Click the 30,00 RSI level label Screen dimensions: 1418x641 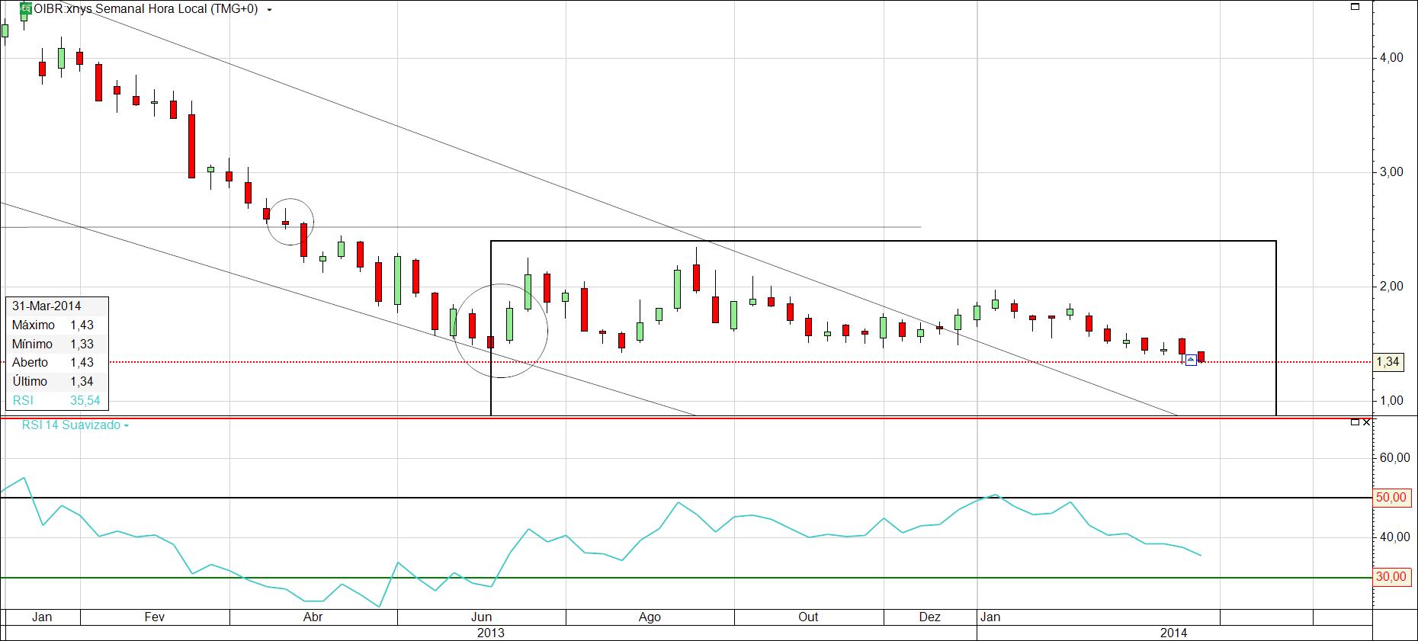pos(1391,577)
